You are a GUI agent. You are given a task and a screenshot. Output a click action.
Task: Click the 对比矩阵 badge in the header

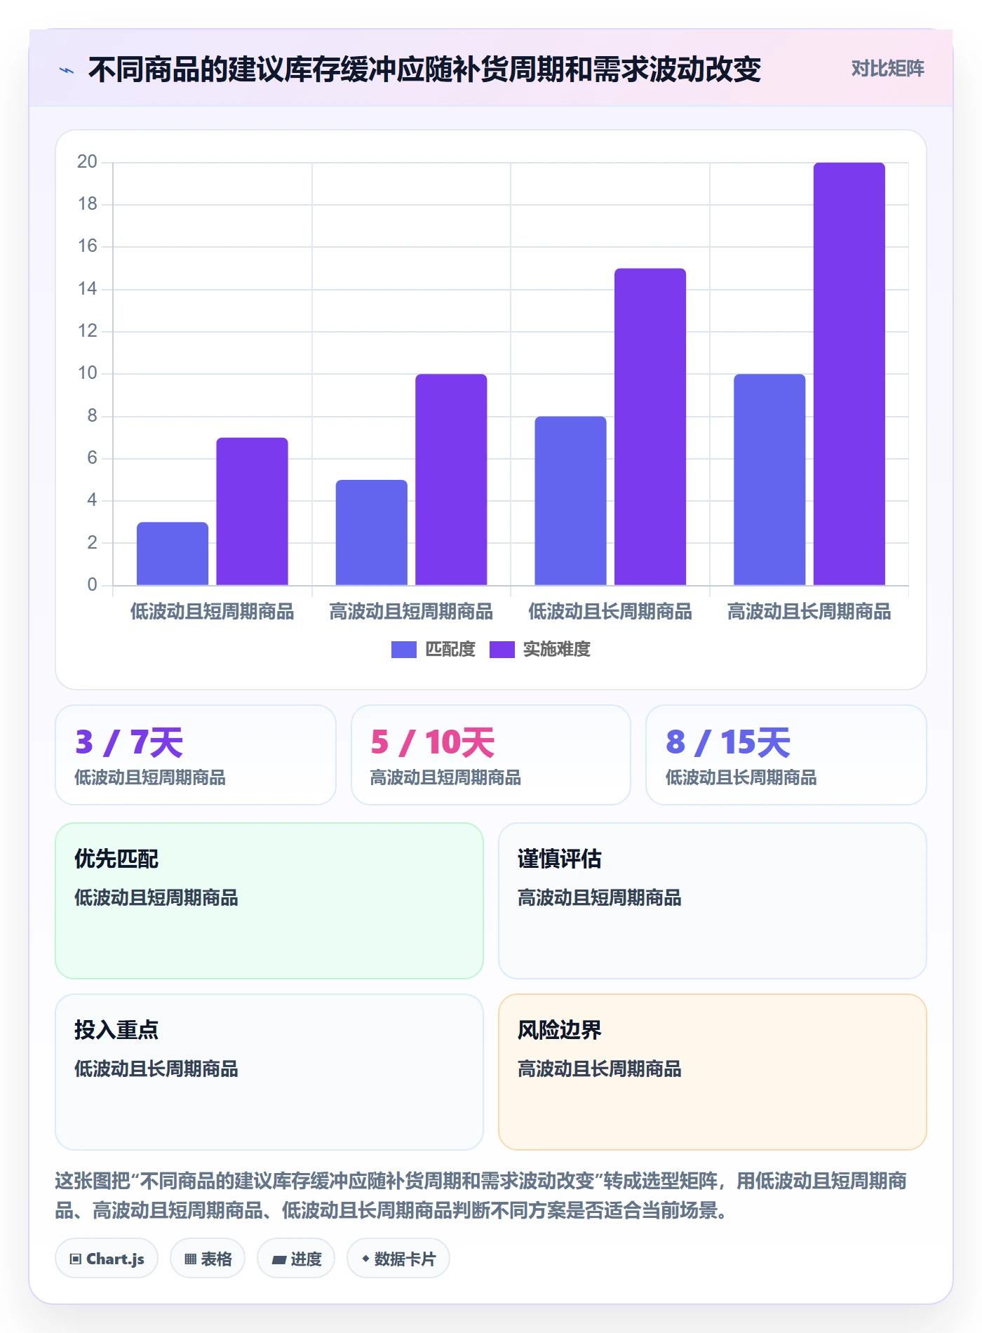click(887, 69)
